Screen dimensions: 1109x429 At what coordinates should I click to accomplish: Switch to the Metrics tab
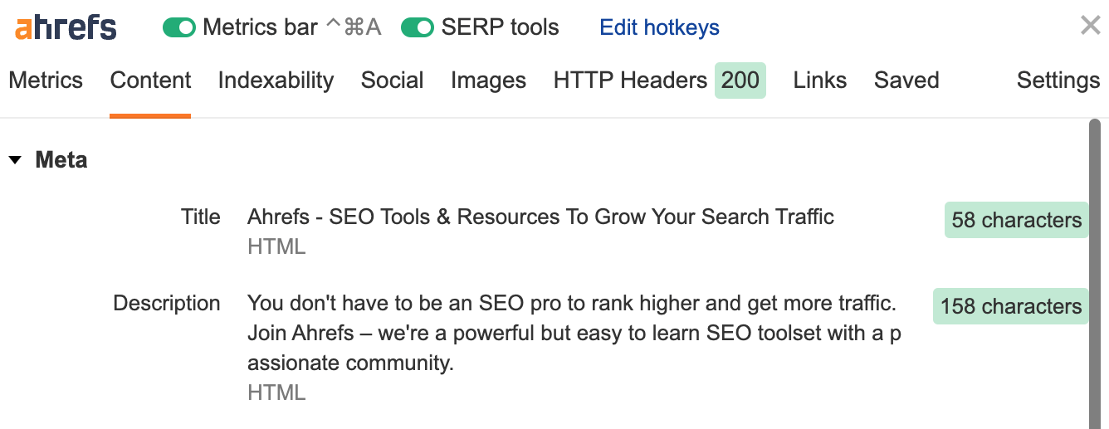coord(46,80)
